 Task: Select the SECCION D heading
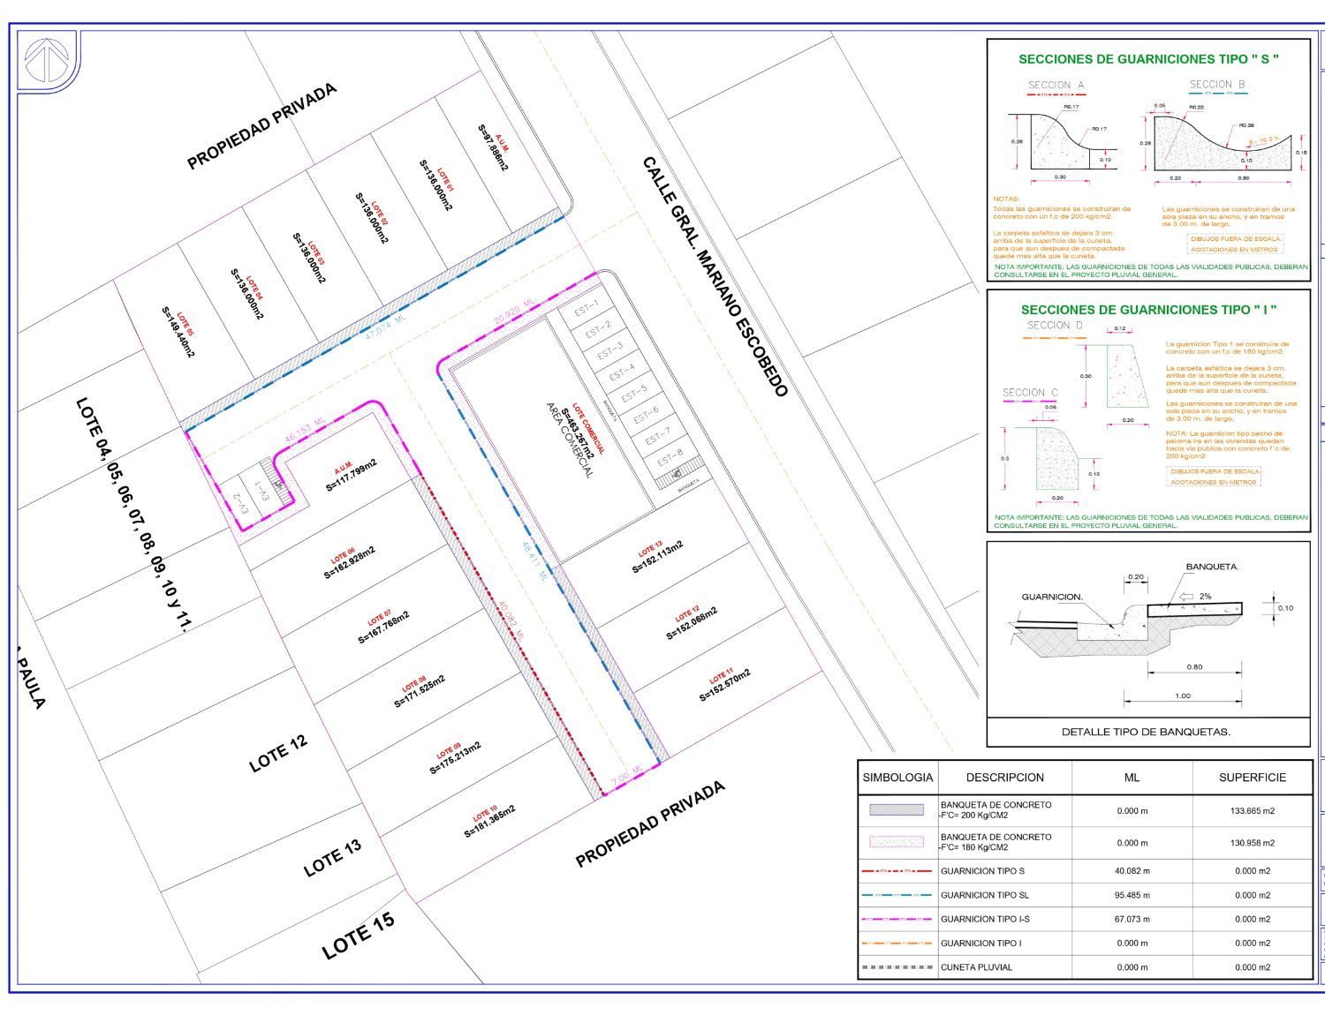click(1055, 325)
